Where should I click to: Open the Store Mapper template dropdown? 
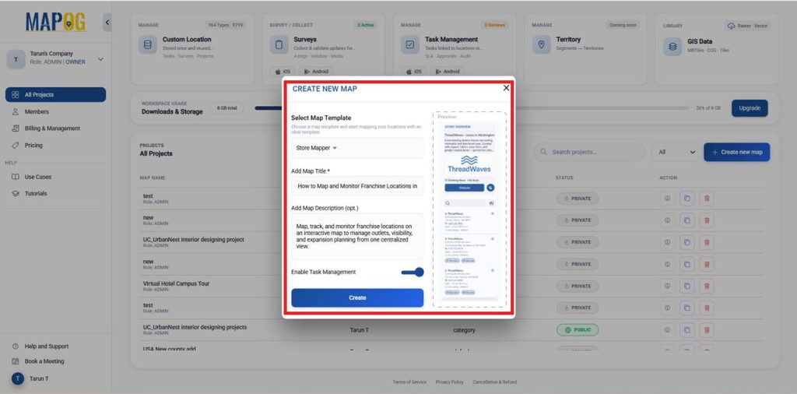[356, 148]
